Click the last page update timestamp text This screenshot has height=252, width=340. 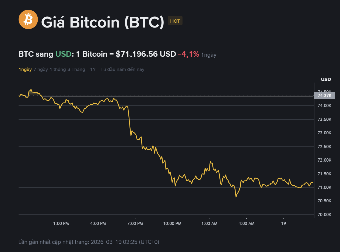(89, 242)
